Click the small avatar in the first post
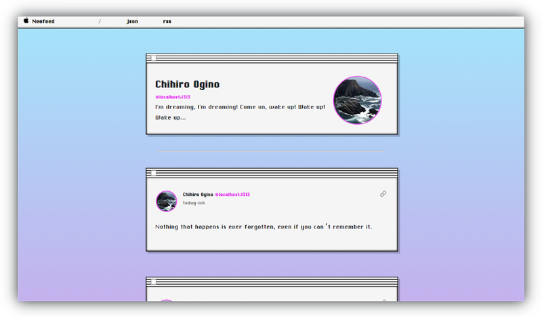Screen dimensions: 542x316 tap(166, 201)
